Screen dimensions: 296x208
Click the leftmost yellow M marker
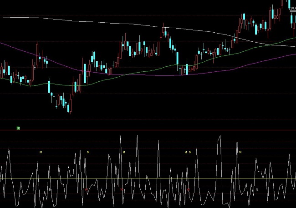(41, 152)
